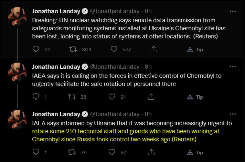Open Jonathan Landay's profile from first tweet name

56,11
